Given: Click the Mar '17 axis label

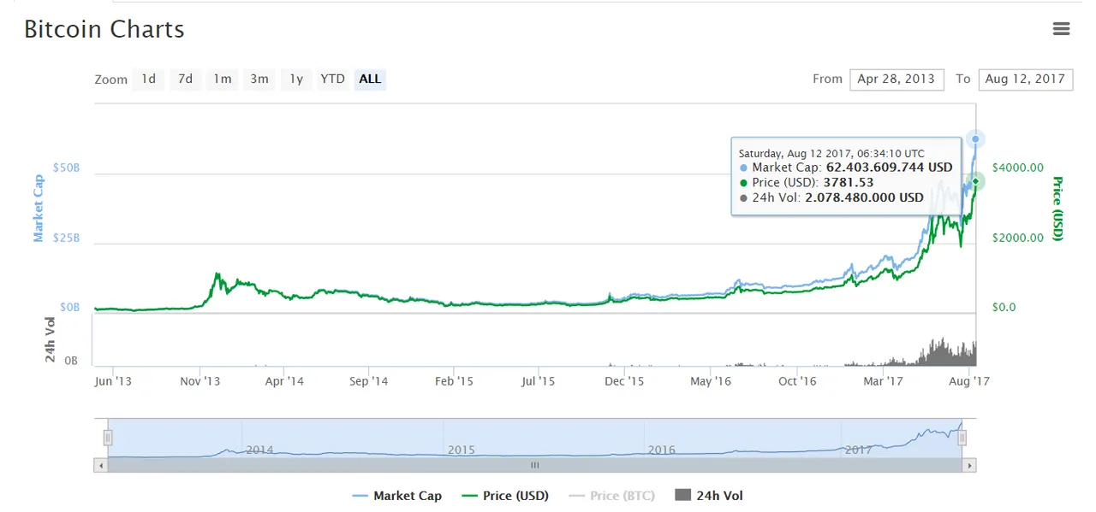Looking at the screenshot, I should (883, 381).
